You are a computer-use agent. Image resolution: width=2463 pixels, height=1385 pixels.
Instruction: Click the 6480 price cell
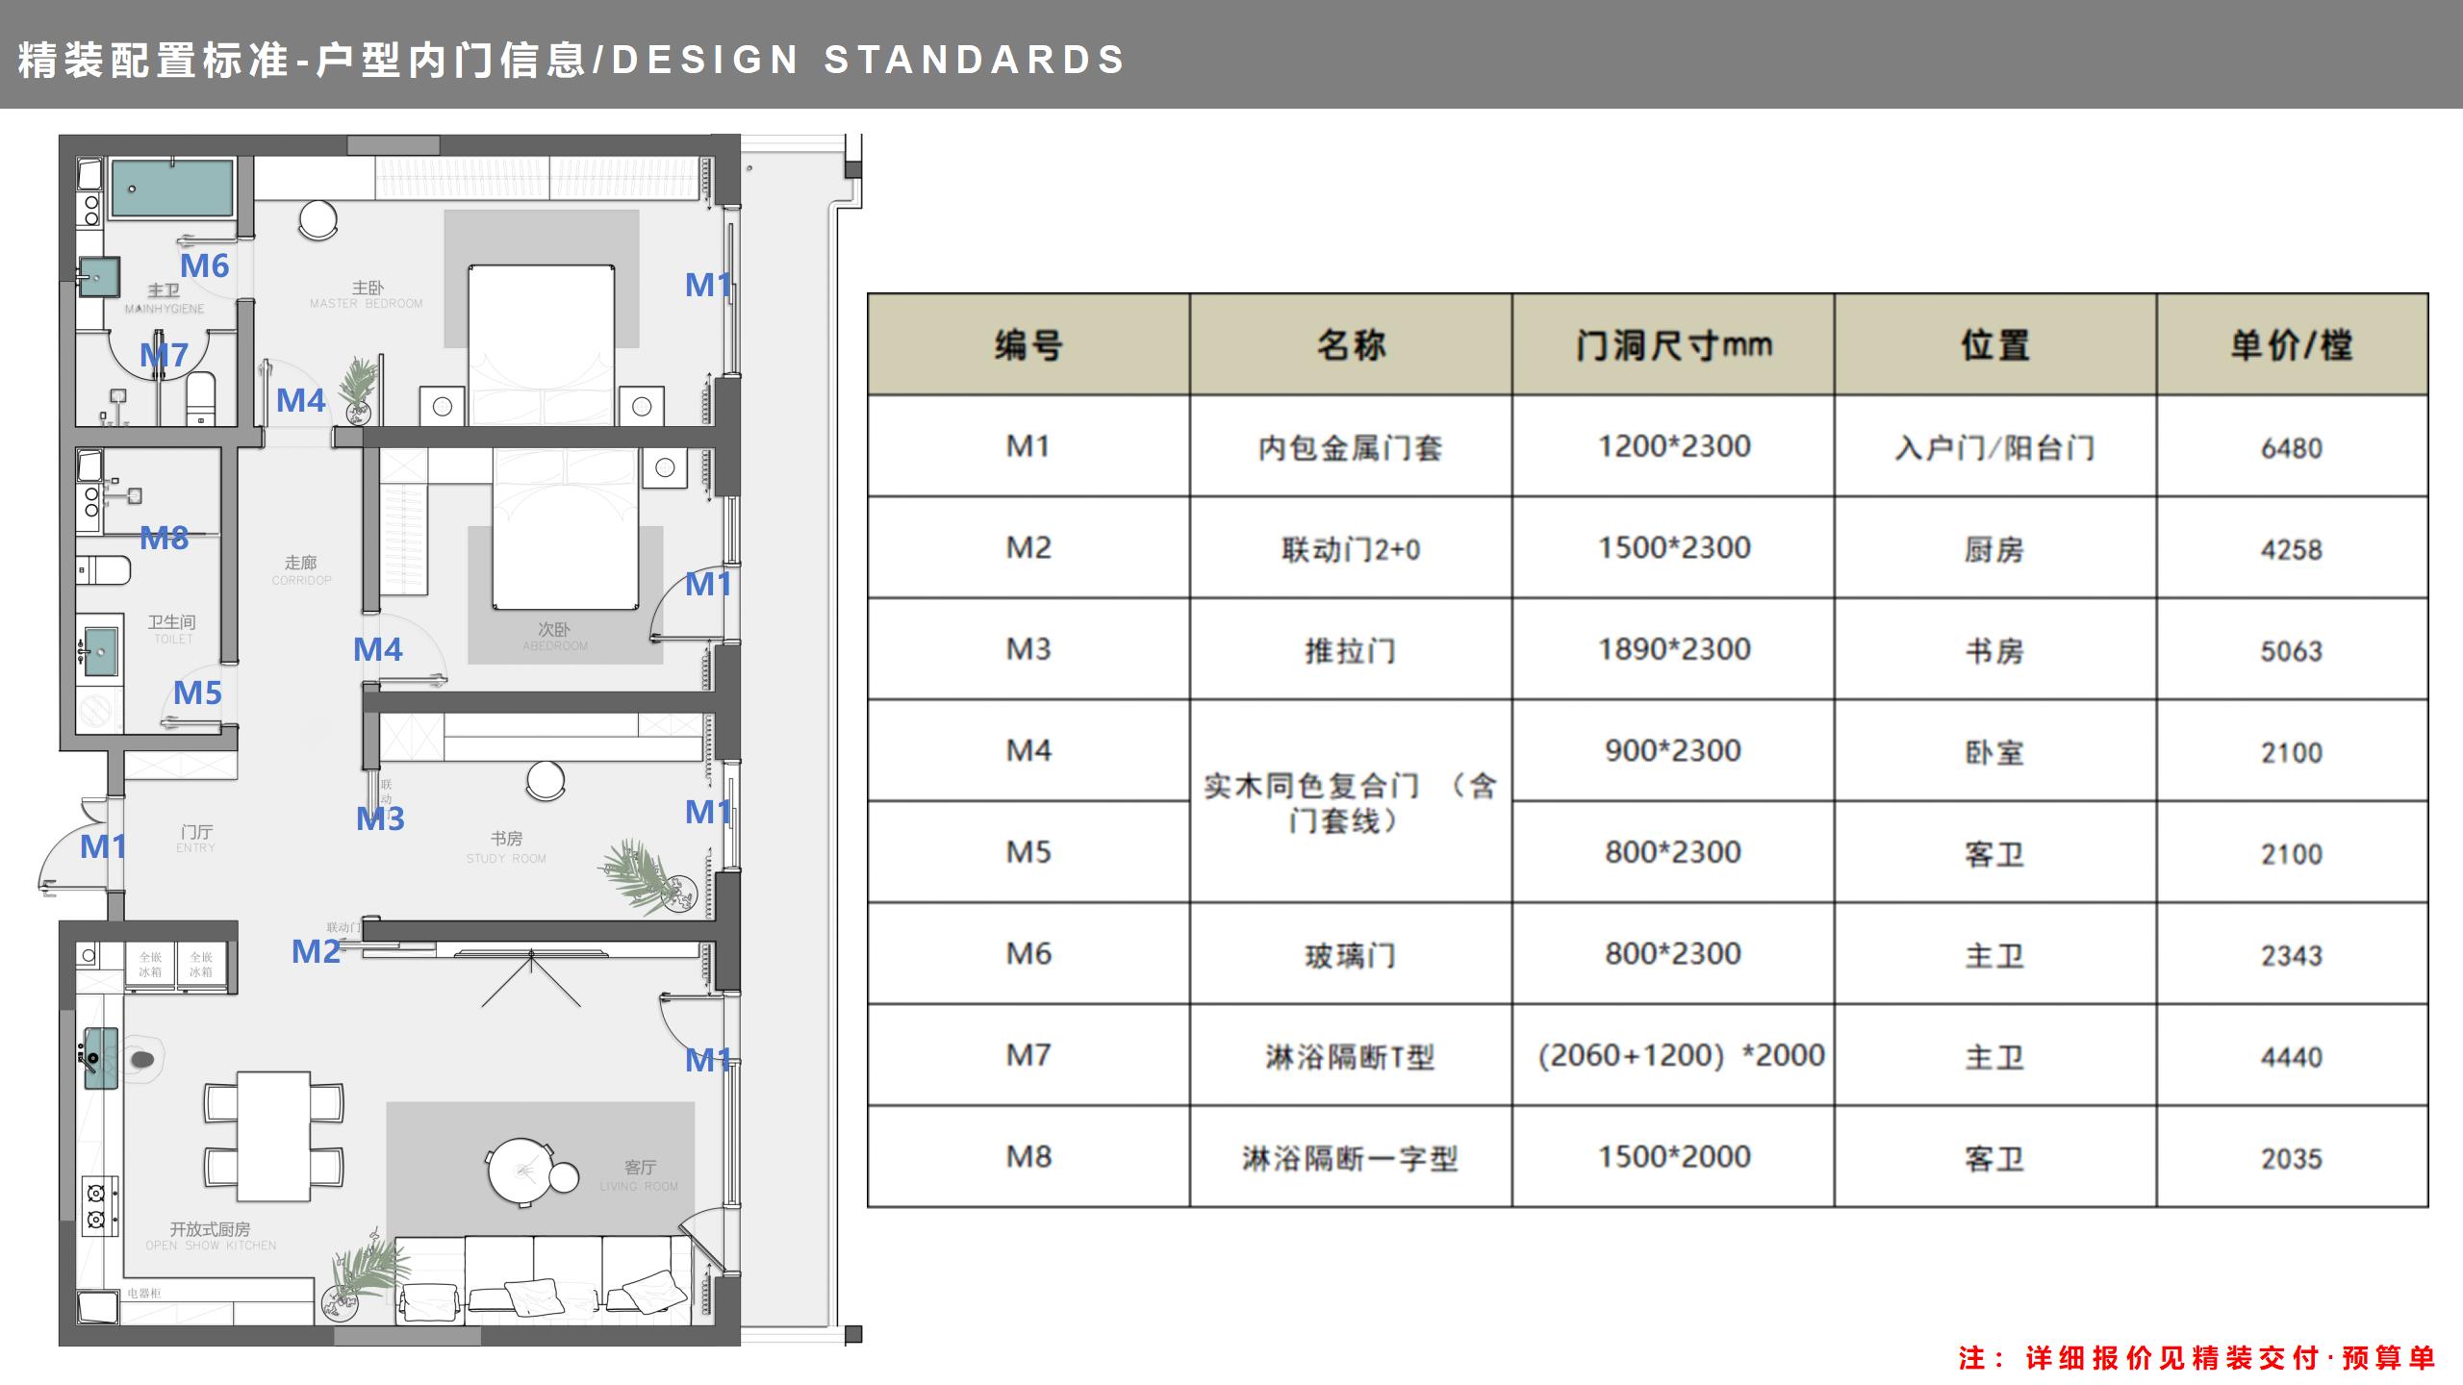[2291, 447]
